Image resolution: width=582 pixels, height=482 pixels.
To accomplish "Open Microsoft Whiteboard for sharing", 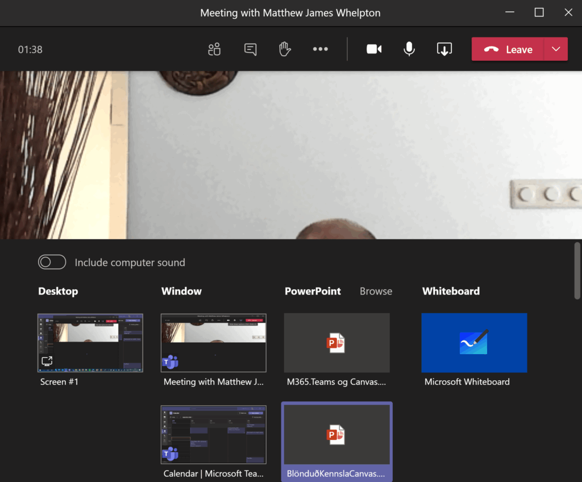I will pos(474,343).
